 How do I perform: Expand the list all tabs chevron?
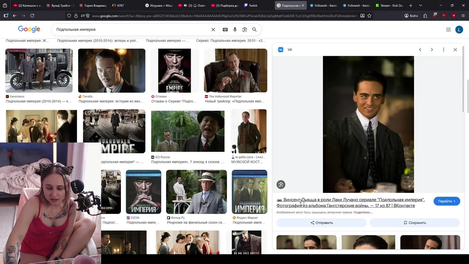(421, 5)
